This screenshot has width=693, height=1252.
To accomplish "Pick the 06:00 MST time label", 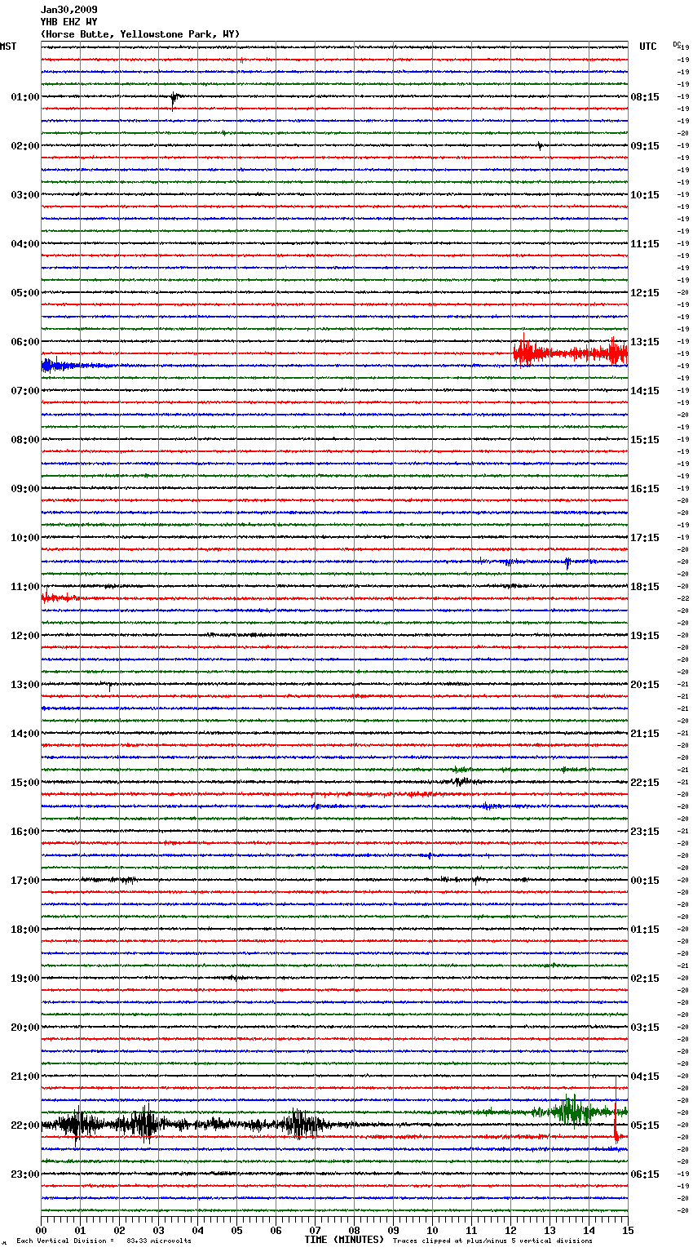I will pos(25,342).
